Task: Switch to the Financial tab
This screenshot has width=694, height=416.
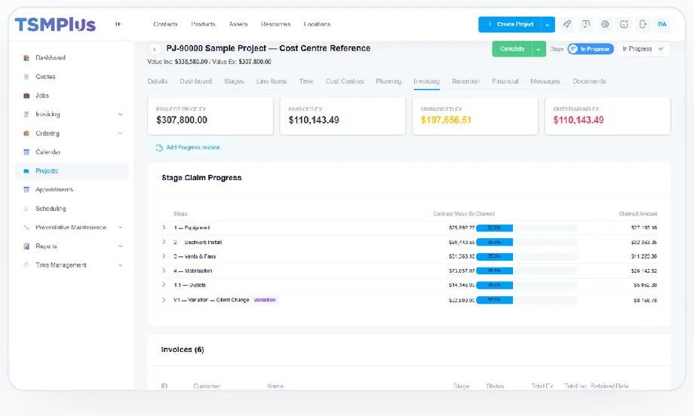Action: (x=505, y=81)
